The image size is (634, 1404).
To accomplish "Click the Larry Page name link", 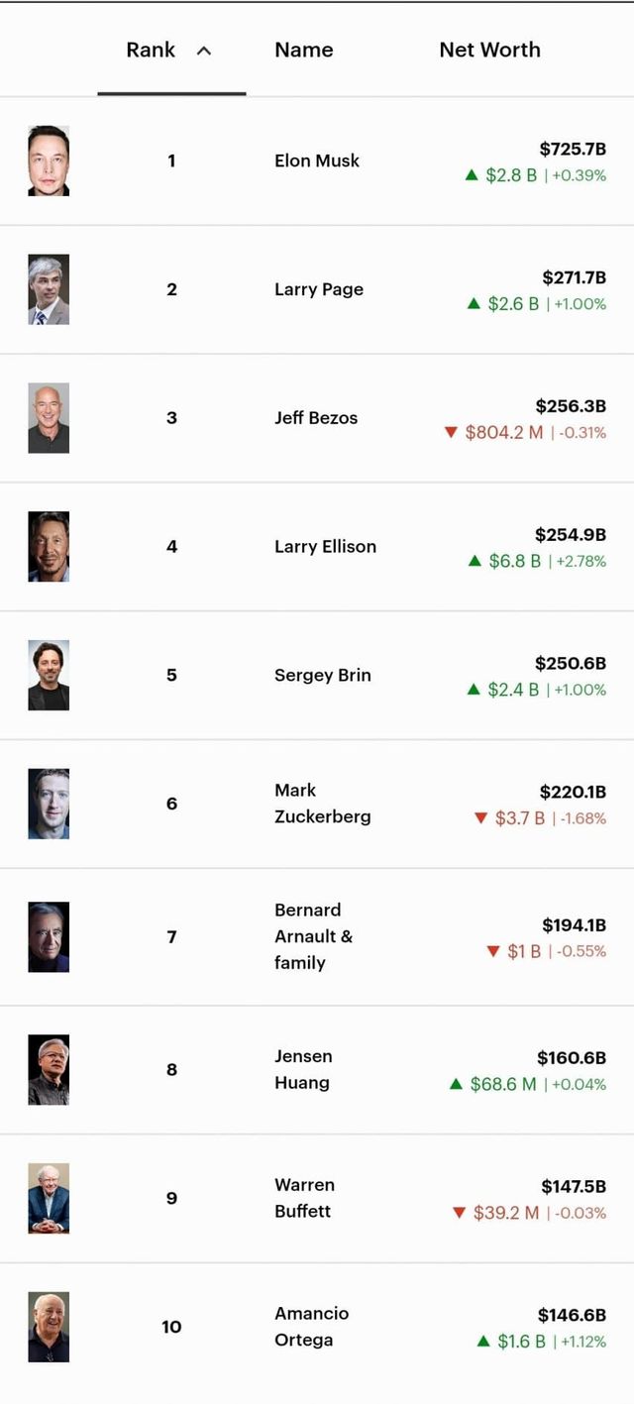I will [x=319, y=289].
